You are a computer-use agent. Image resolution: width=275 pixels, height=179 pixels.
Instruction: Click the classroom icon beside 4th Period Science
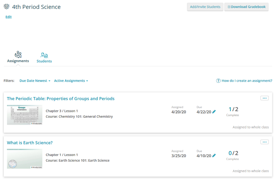(x=7, y=7)
